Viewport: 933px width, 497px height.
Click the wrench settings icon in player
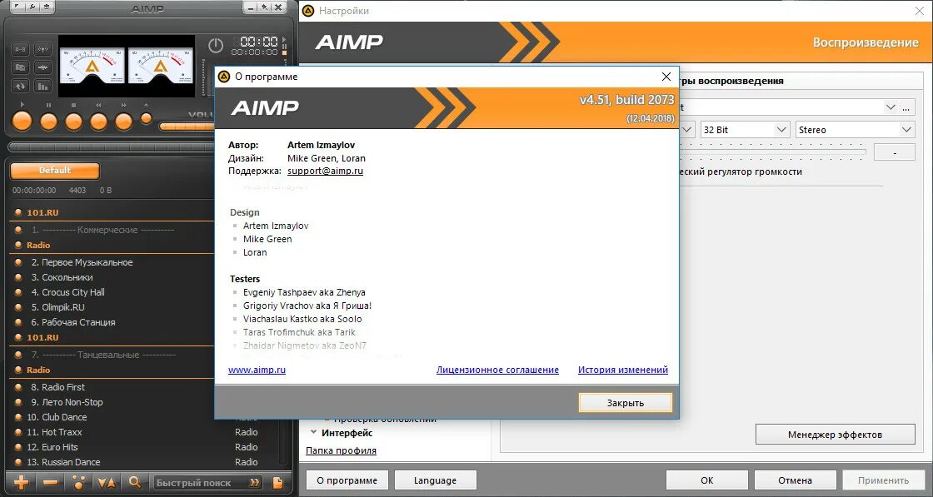[x=32, y=7]
